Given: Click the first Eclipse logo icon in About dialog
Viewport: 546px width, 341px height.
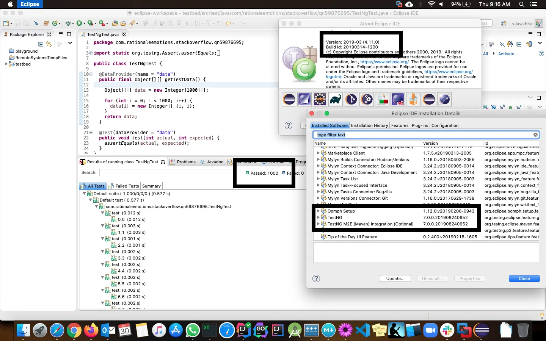Looking at the screenshot, I should pyautogui.click(x=289, y=99).
